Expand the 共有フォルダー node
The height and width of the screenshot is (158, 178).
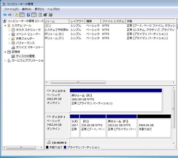(9, 39)
